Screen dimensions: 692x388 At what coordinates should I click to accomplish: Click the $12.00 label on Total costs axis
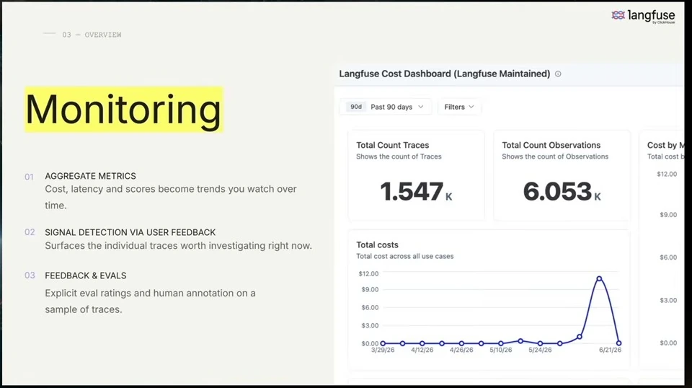pyautogui.click(x=368, y=273)
